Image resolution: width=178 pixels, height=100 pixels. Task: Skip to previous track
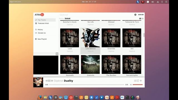pos(46,81)
